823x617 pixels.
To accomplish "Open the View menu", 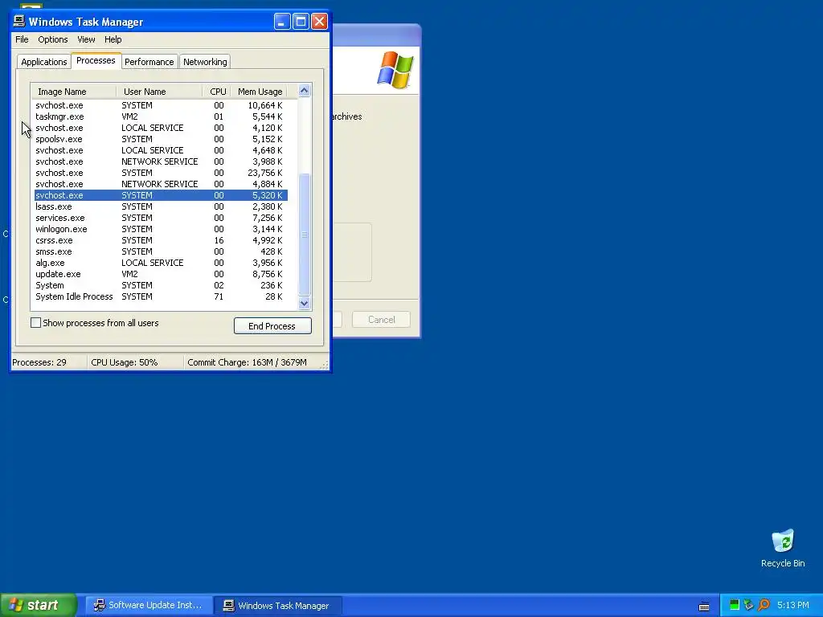I will pyautogui.click(x=86, y=39).
